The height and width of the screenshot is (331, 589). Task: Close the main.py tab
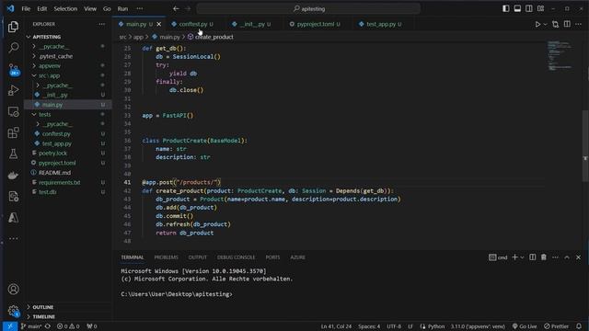159,24
